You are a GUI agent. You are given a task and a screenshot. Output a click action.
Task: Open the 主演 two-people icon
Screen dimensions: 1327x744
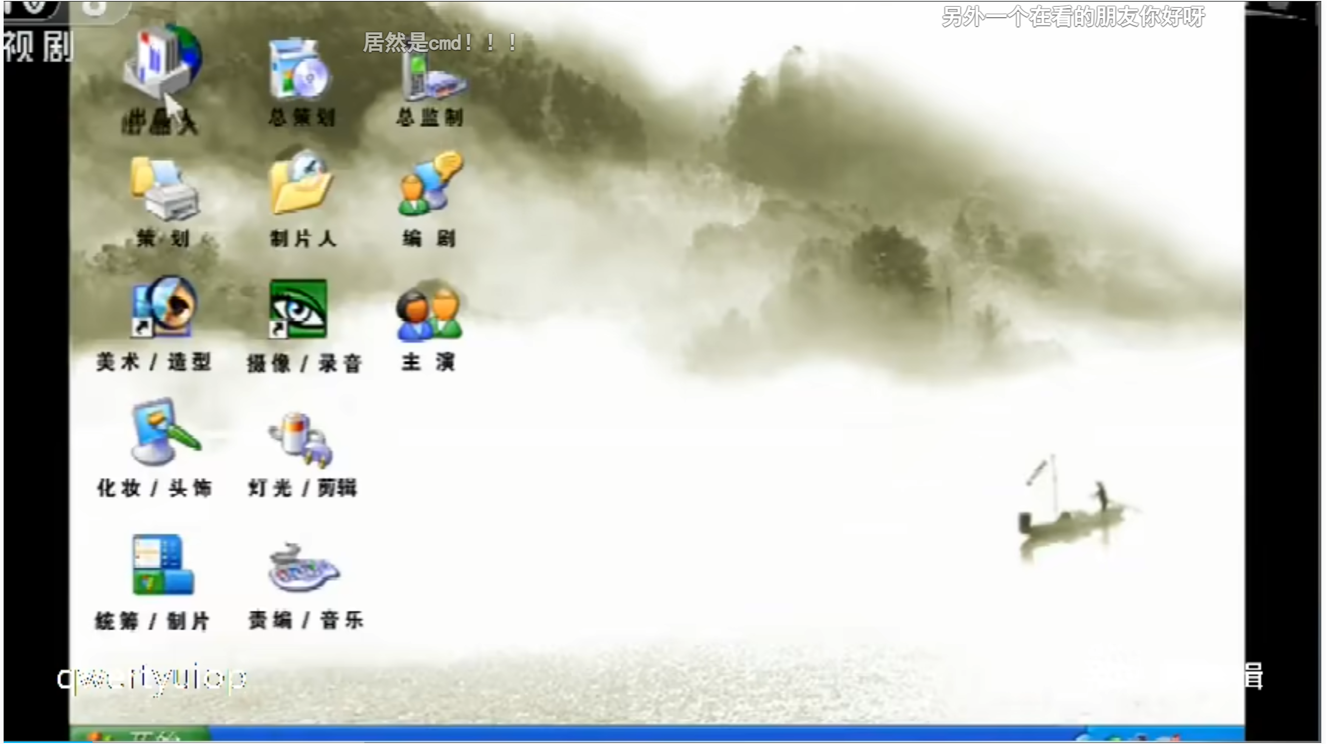[429, 313]
